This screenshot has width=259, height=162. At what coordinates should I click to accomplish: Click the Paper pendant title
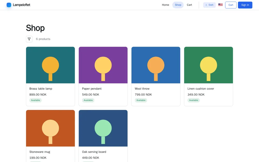point(92,89)
